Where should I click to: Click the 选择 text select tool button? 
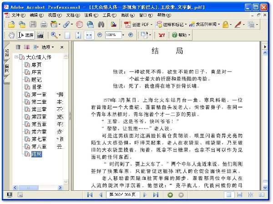[x=26, y=35]
